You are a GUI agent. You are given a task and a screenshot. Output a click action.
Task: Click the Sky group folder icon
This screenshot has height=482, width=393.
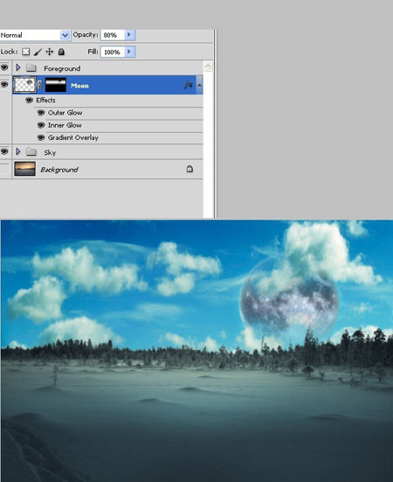pos(31,152)
